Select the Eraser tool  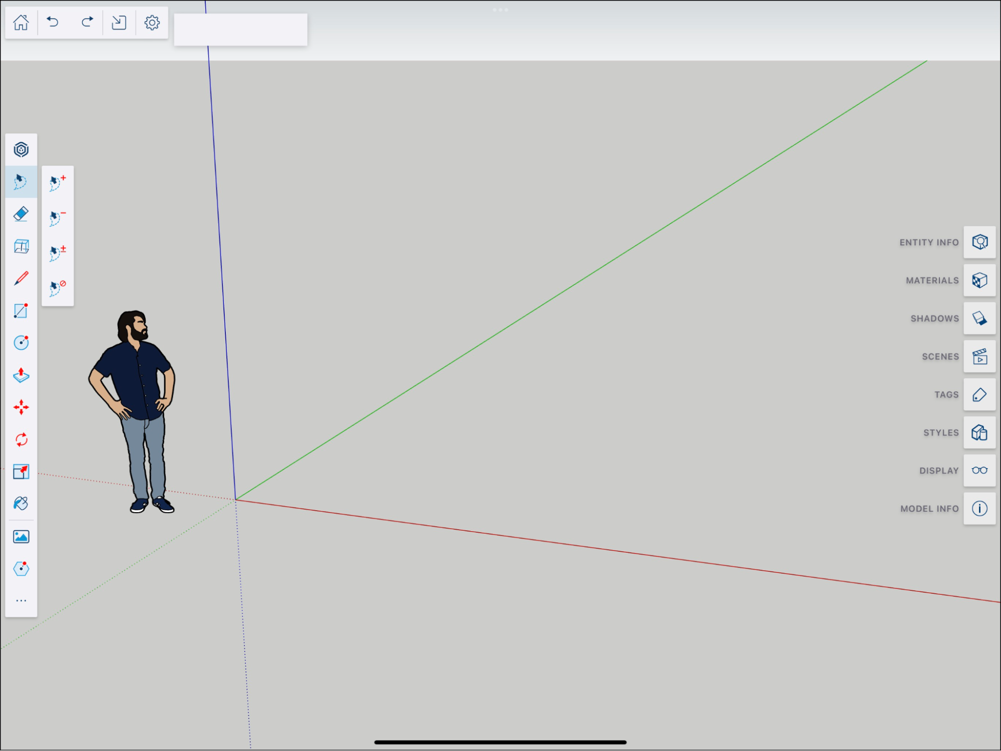(21, 214)
